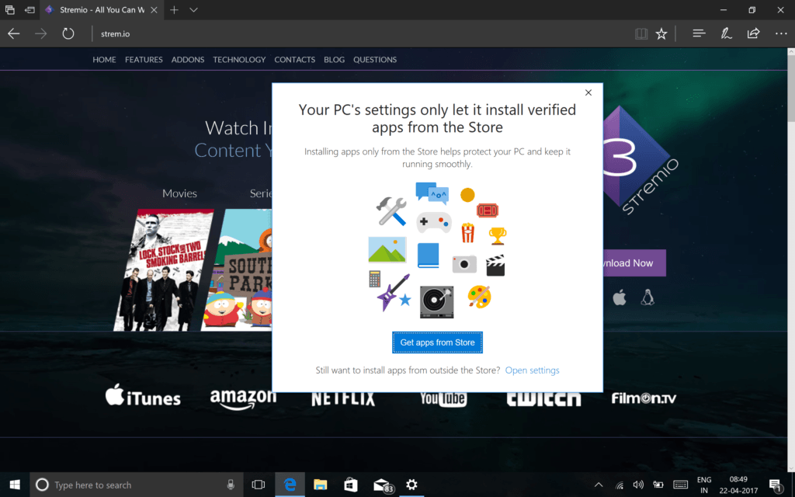Open Make a Web Note pen icon
The image size is (795, 497).
click(726, 33)
